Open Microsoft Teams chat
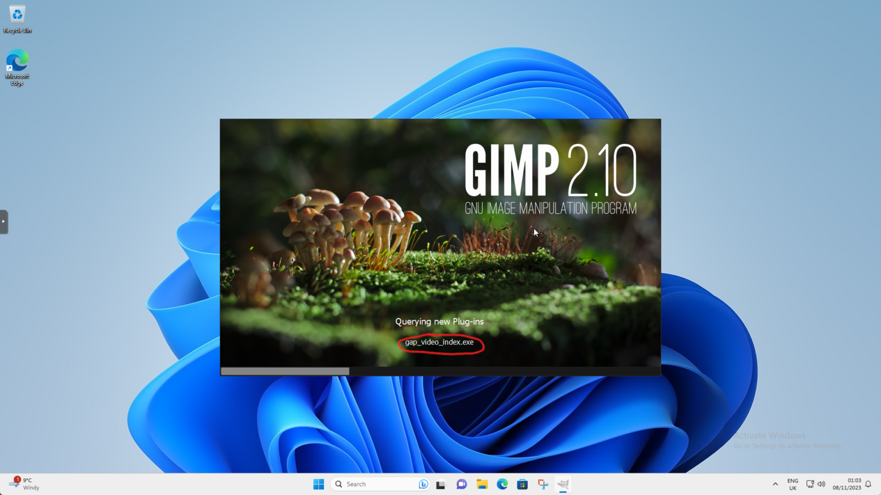The width and height of the screenshot is (881, 495). 461,484
